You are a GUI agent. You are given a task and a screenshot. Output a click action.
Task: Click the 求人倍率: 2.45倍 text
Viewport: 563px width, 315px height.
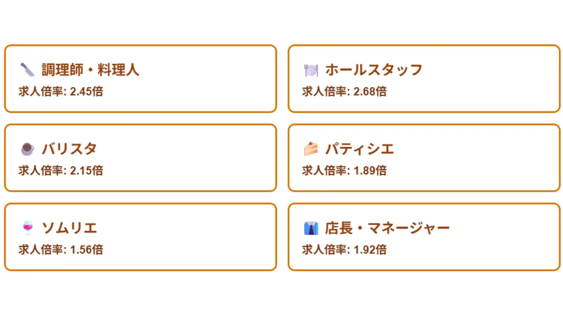tap(61, 91)
